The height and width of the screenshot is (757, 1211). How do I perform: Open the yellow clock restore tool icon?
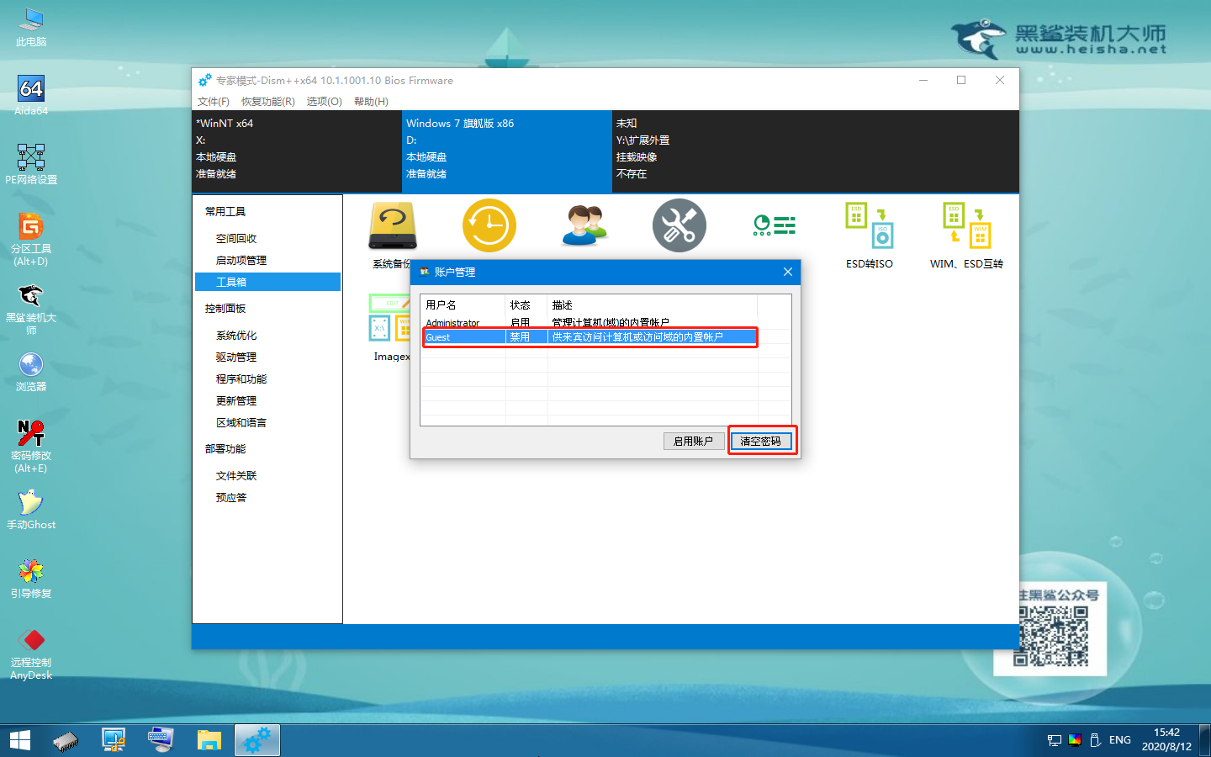click(489, 225)
